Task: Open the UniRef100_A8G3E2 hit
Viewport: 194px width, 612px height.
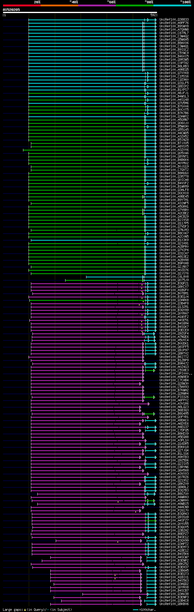Action: click(174, 257)
